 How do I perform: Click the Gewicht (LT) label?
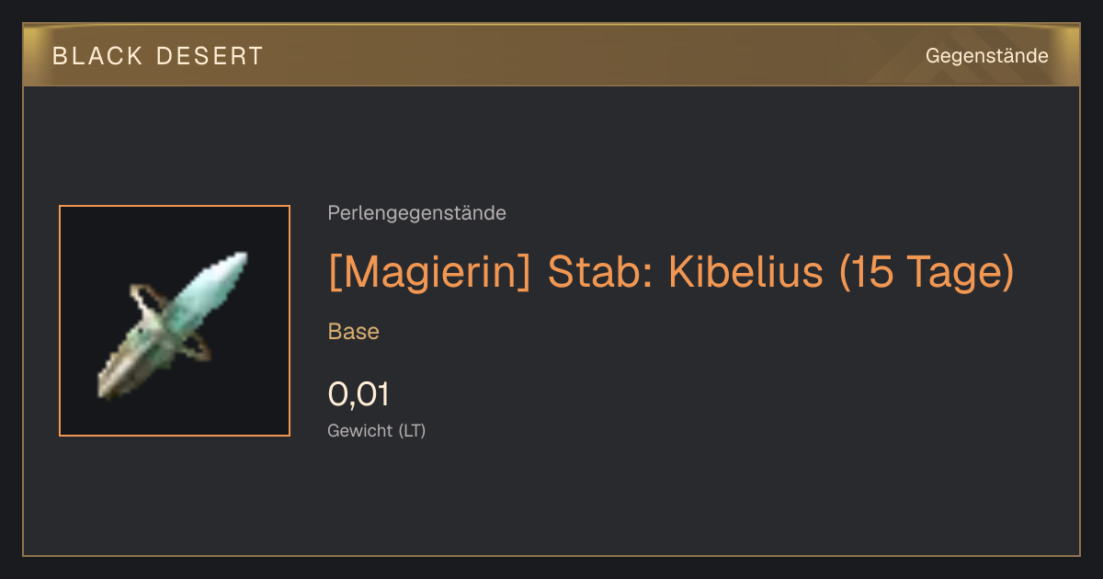[376, 430]
